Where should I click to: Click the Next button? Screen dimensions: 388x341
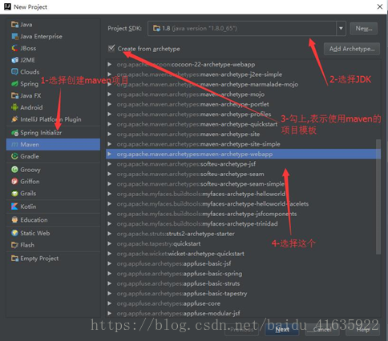click(282, 330)
